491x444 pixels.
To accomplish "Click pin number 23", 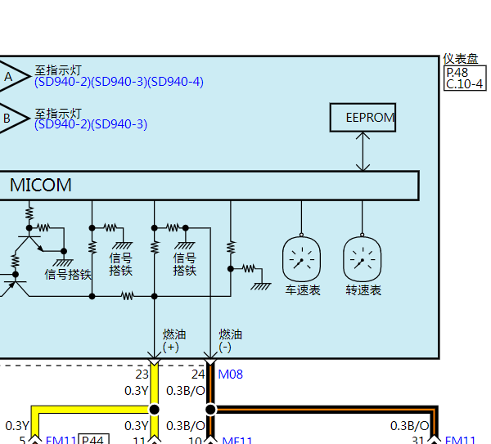I will pyautogui.click(x=142, y=374).
